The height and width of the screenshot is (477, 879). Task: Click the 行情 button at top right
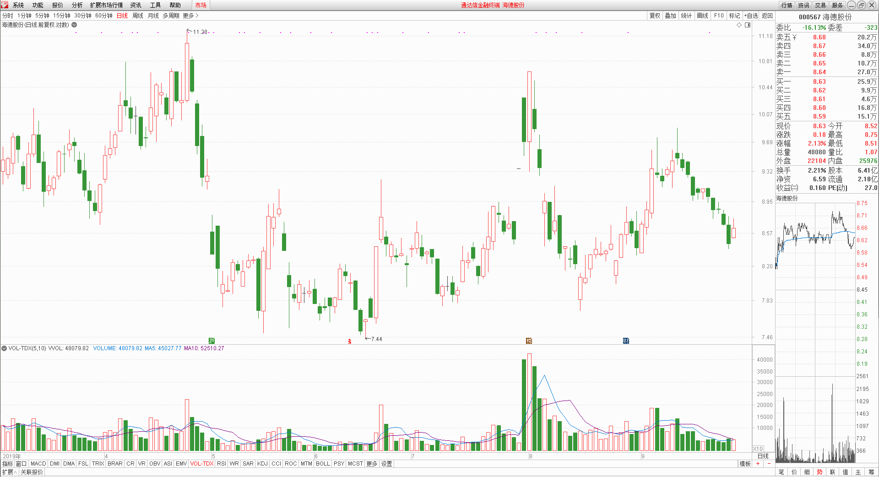(x=787, y=5)
